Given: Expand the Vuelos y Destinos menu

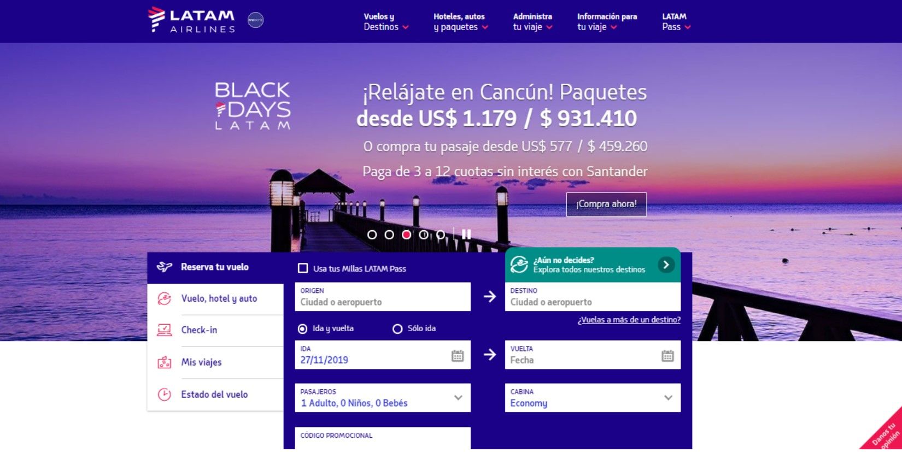Looking at the screenshot, I should click(386, 22).
